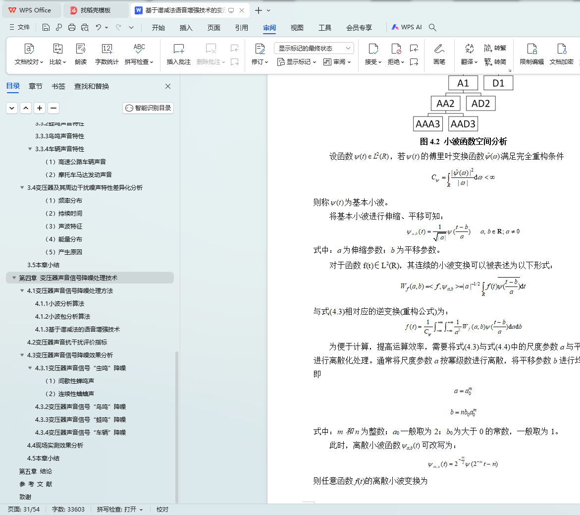The image size is (580, 515).
Task: Run 拼写检查 spell check
Action: pyautogui.click(x=139, y=54)
